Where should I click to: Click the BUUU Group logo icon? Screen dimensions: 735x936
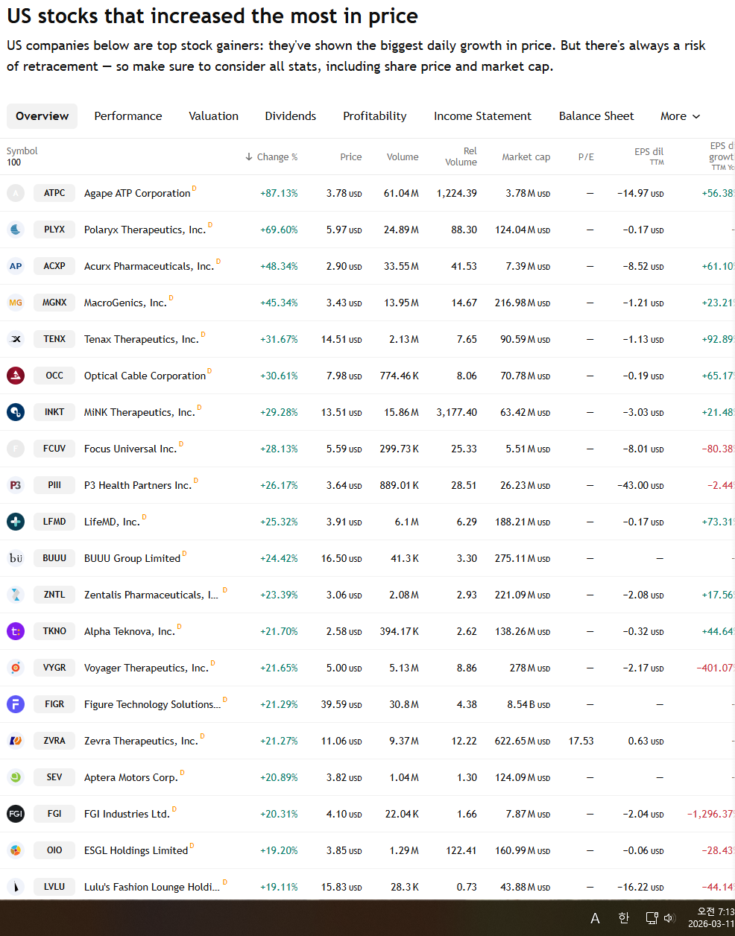coord(16,558)
